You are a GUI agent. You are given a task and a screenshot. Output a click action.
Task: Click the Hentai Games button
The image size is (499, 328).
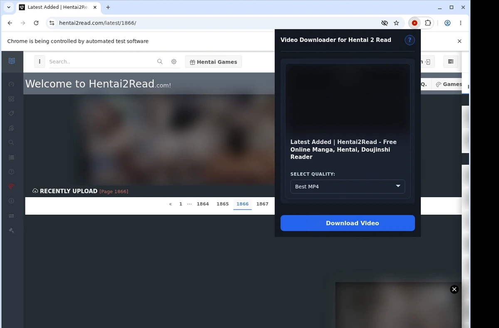click(213, 62)
